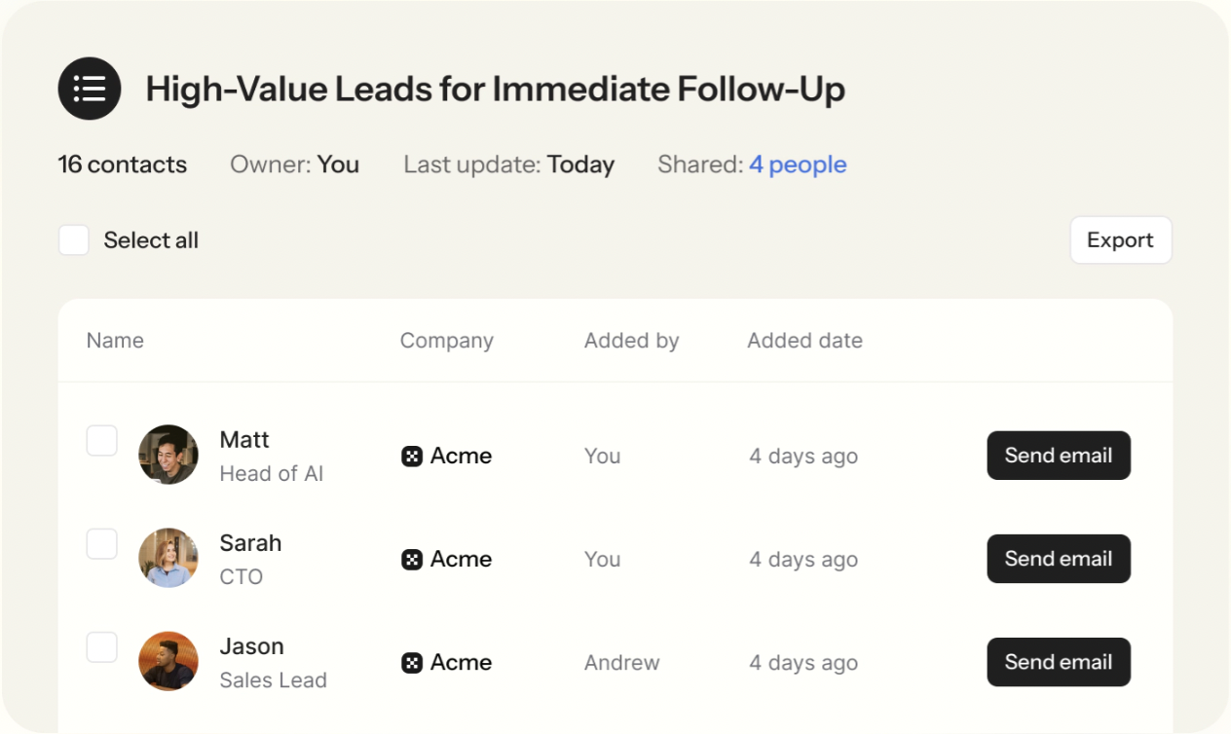Click the Acme logo in Jason's row
This screenshot has width=1231, height=734.
[412, 662]
